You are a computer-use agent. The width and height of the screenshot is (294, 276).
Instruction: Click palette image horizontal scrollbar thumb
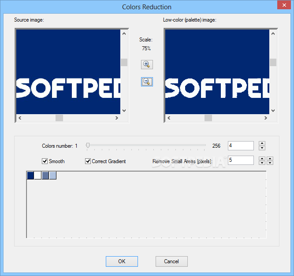208,118
